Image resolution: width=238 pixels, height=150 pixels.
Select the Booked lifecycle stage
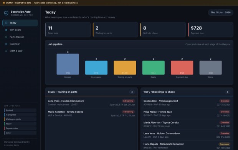20,110
